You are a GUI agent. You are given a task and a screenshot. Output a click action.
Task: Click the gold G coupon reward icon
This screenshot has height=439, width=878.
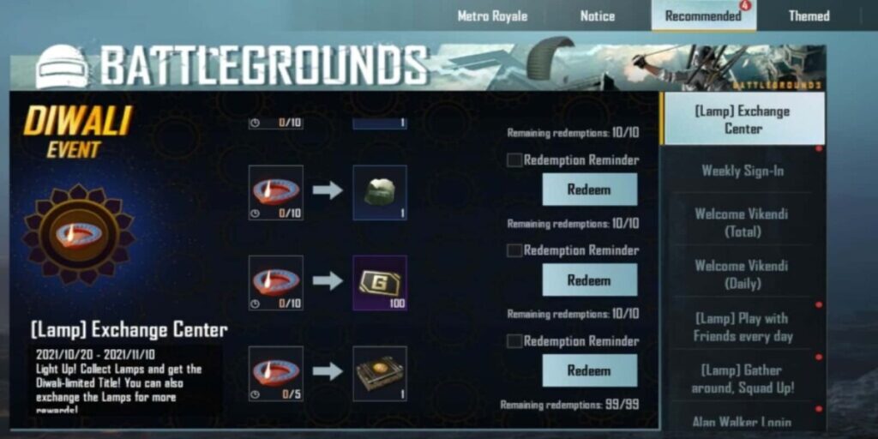(380, 283)
